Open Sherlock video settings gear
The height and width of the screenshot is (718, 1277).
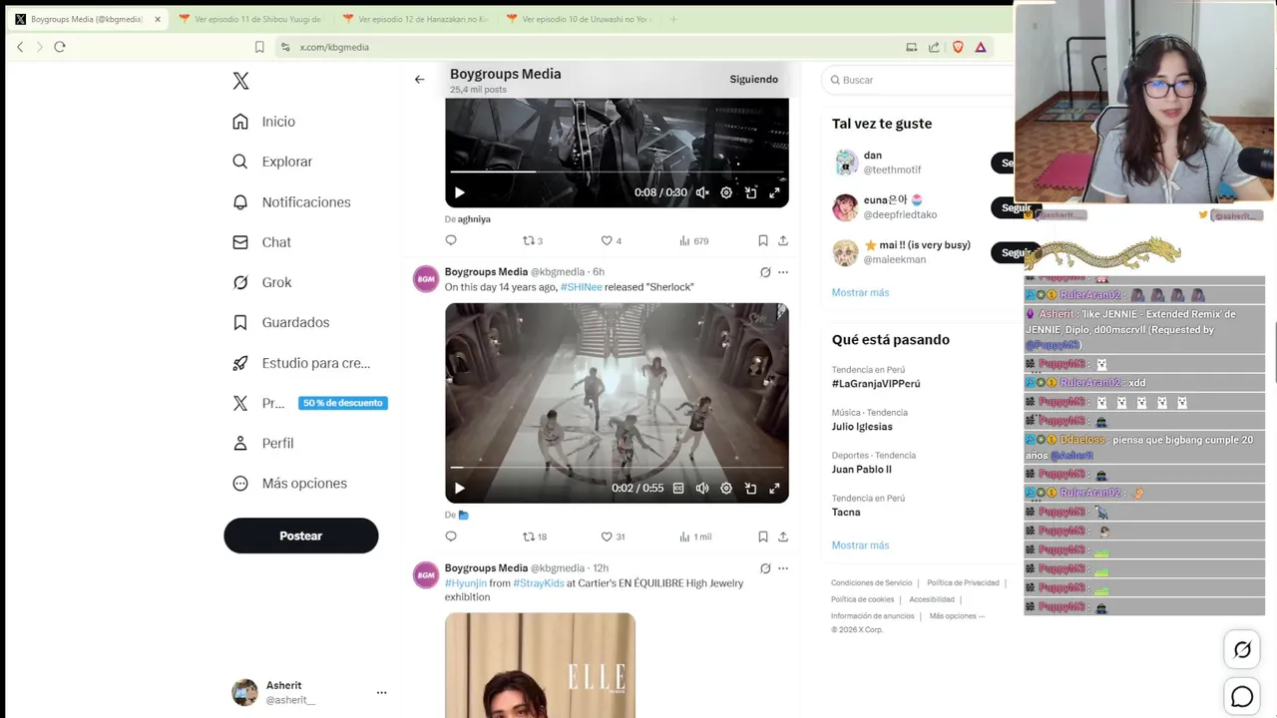tap(726, 489)
